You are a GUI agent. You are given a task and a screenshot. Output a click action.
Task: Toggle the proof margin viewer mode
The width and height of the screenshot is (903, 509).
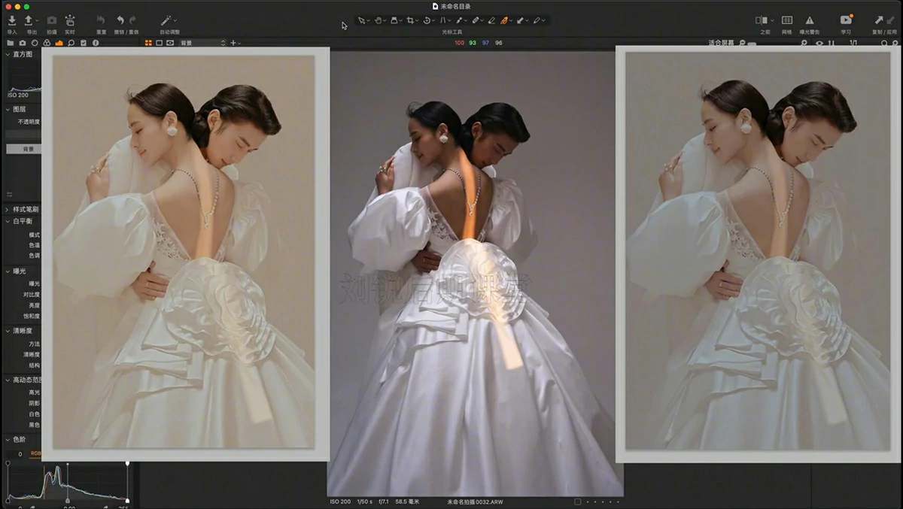coord(171,43)
